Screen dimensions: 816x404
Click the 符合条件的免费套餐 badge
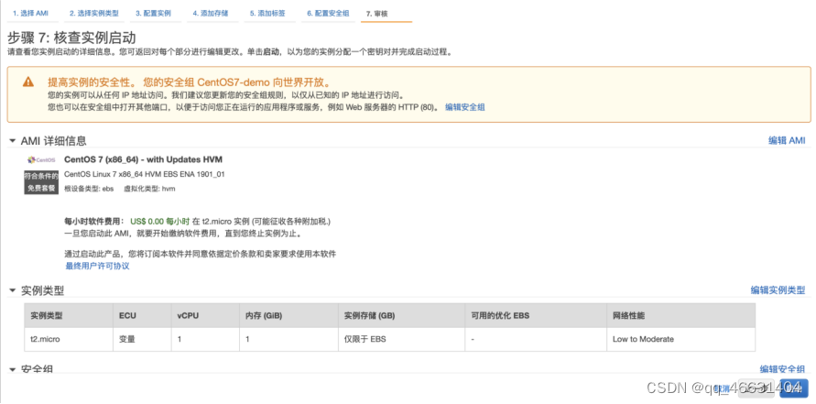point(41,182)
